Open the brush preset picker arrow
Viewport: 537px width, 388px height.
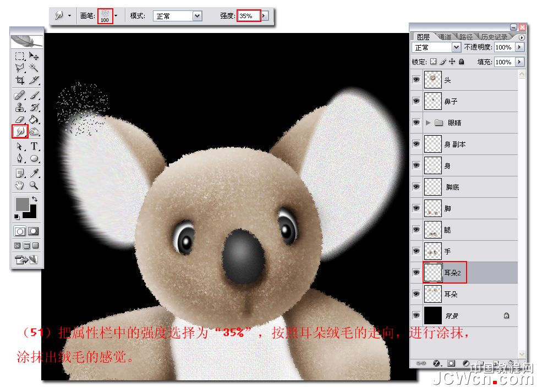(116, 16)
